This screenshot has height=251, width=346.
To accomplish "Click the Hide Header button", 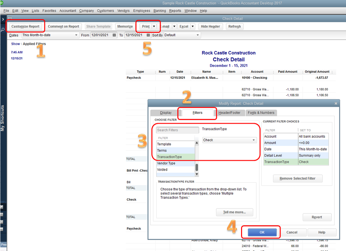I will tap(210, 26).
